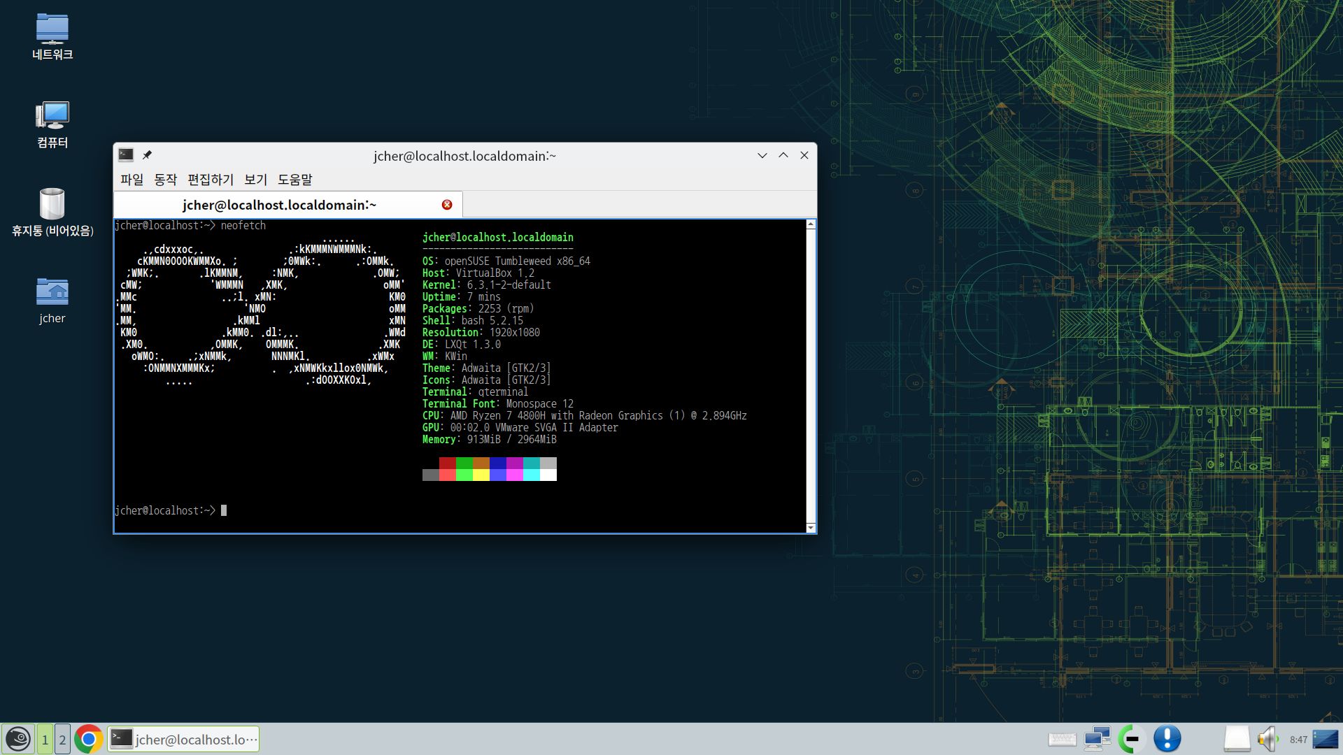Click the OS: openSUSE Tumbleweed line
The width and height of the screenshot is (1343, 755).
[x=506, y=261]
